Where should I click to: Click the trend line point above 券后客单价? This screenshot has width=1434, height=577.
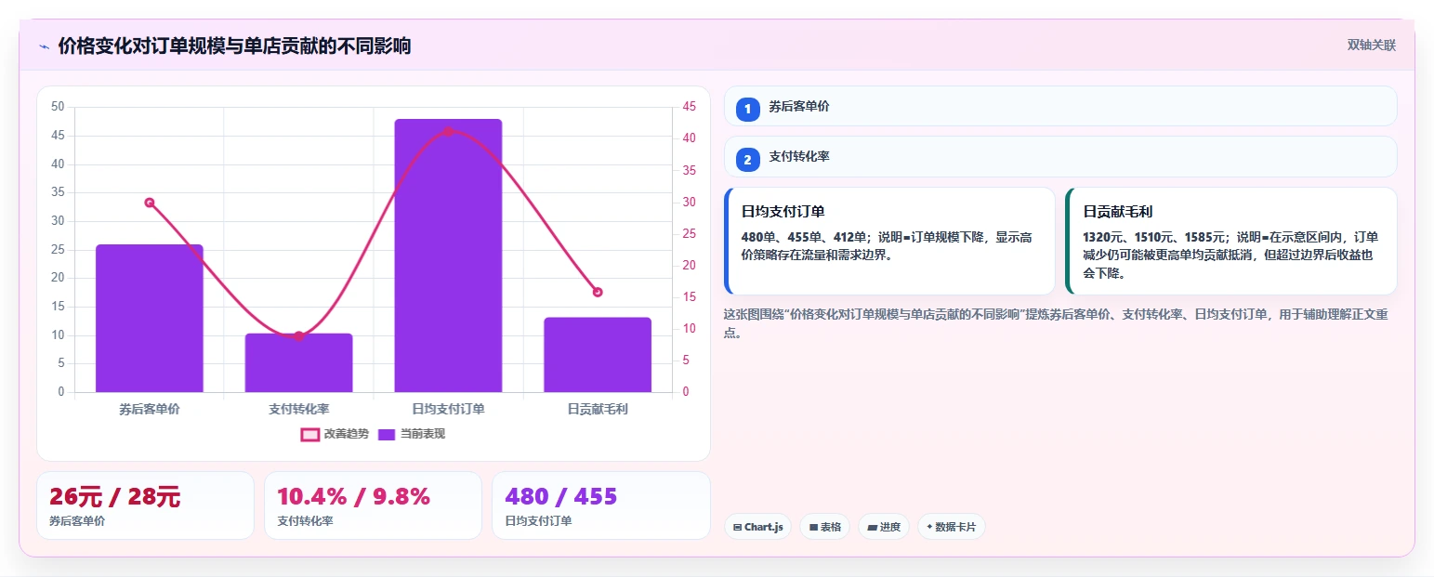(x=150, y=203)
